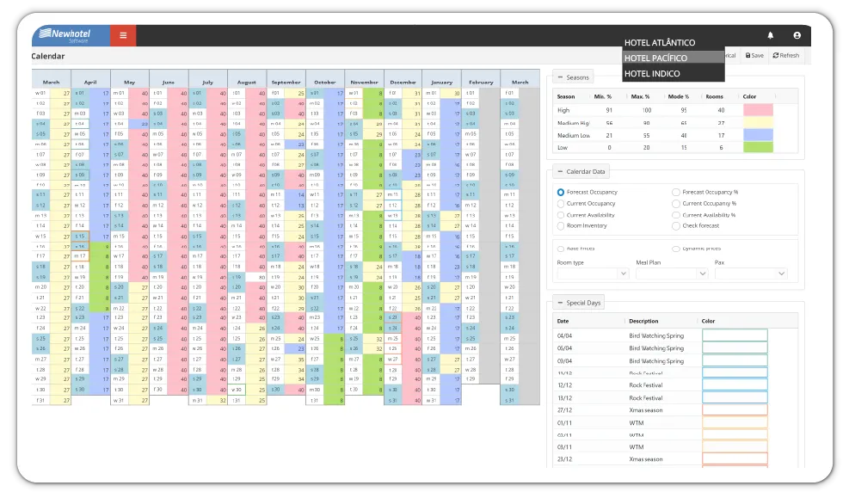
Task: Select the Rate Prices radio button
Action: (560, 249)
